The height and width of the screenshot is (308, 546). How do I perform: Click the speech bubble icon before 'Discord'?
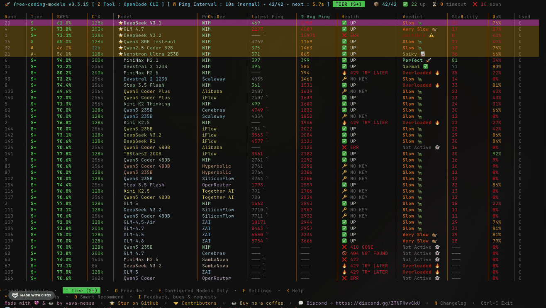tap(301, 303)
